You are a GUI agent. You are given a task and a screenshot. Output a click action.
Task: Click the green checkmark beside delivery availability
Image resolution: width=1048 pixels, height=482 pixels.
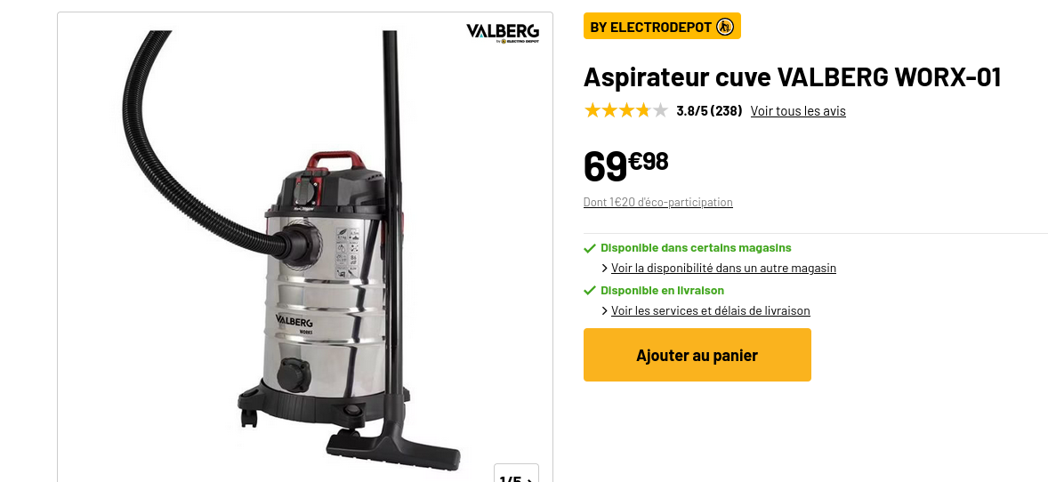590,291
